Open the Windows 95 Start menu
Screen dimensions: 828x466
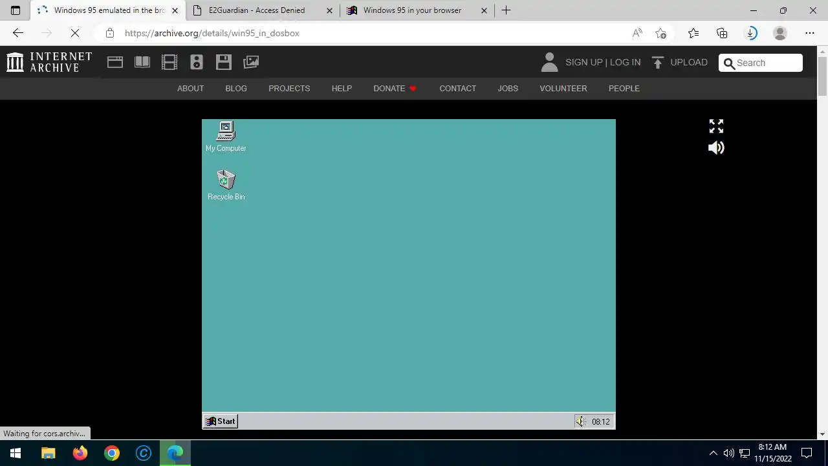point(221,421)
